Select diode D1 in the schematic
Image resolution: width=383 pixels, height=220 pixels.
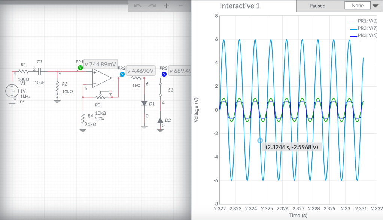click(x=144, y=103)
